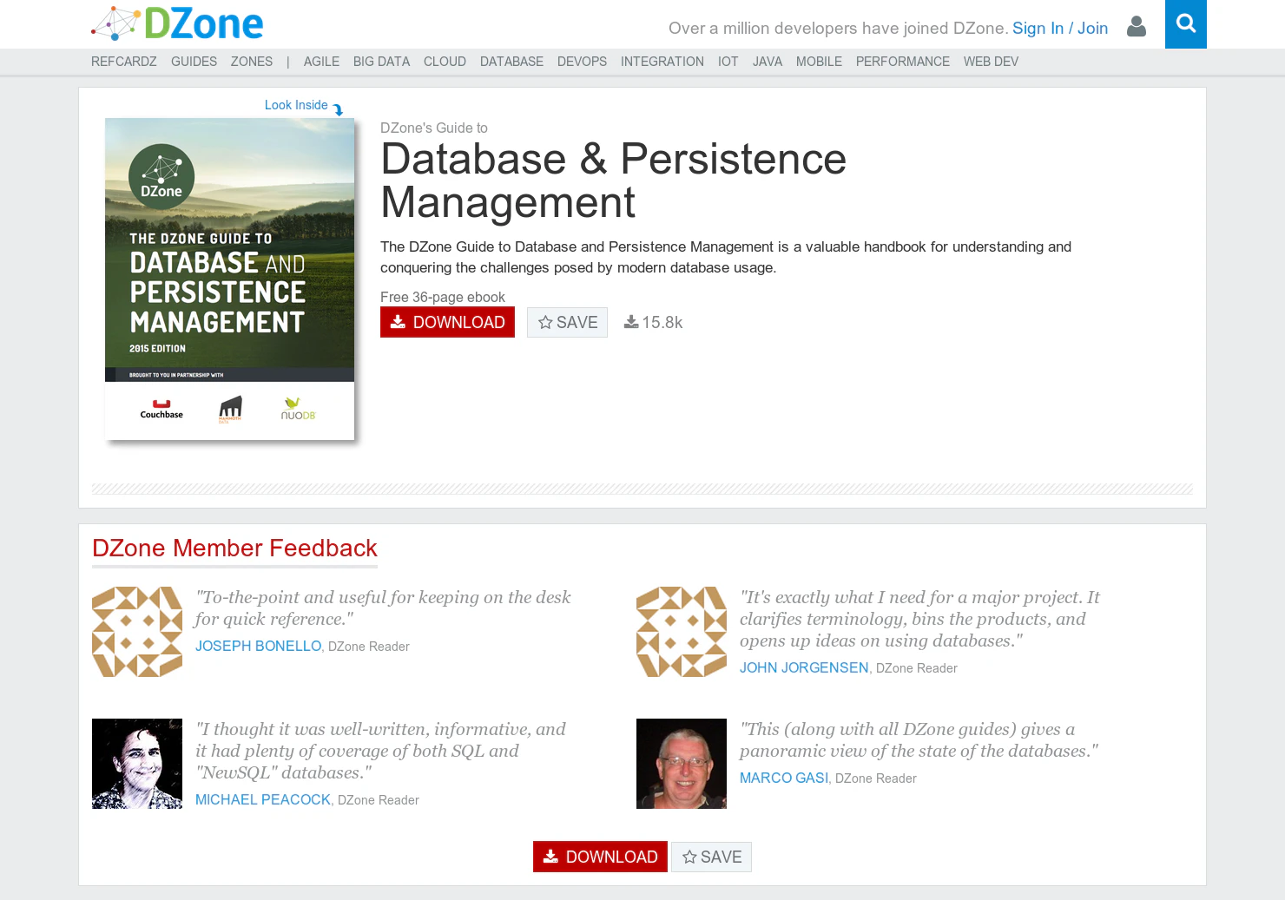
Task: Open the DZone logo homepage link
Action: coord(177,24)
